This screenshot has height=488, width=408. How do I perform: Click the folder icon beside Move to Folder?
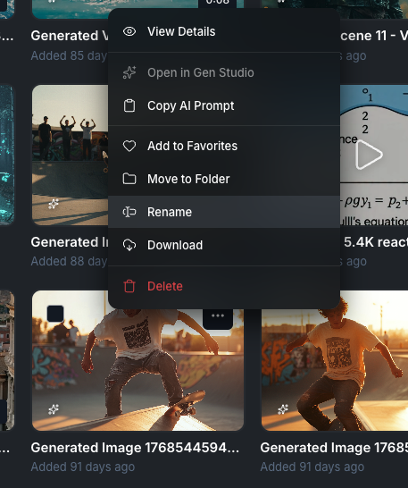[x=129, y=179]
